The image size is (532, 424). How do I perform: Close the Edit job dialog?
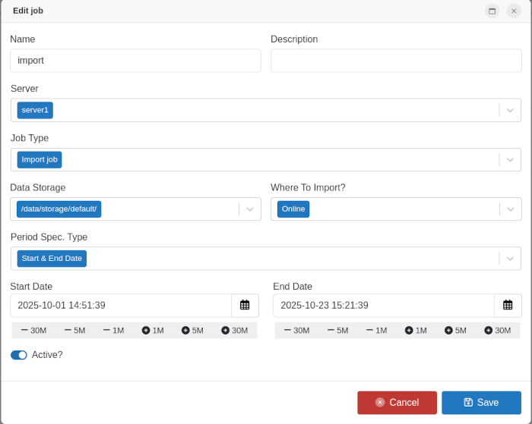point(514,11)
